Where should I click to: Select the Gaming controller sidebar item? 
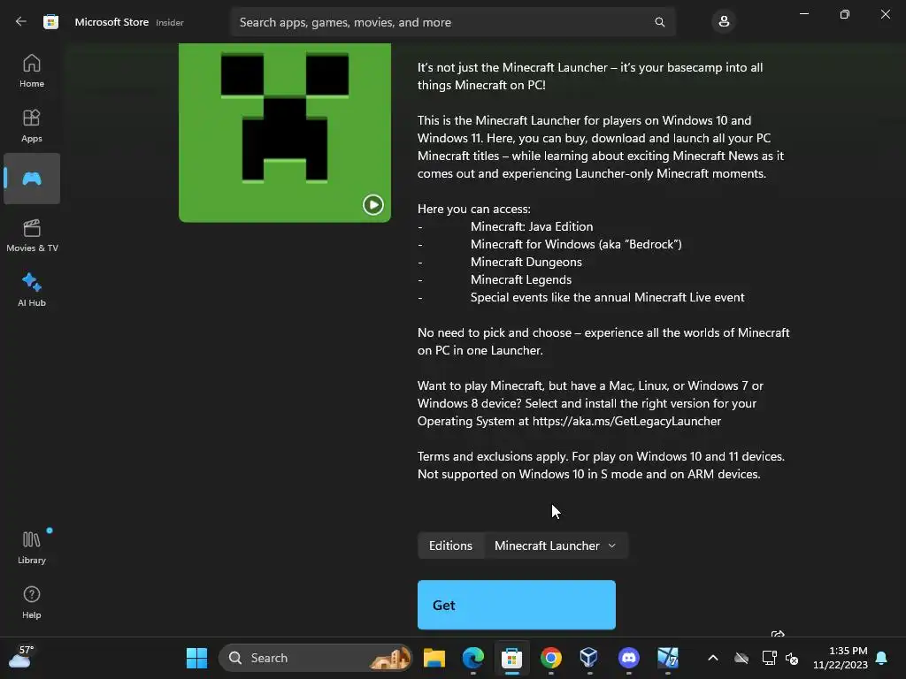(x=32, y=179)
